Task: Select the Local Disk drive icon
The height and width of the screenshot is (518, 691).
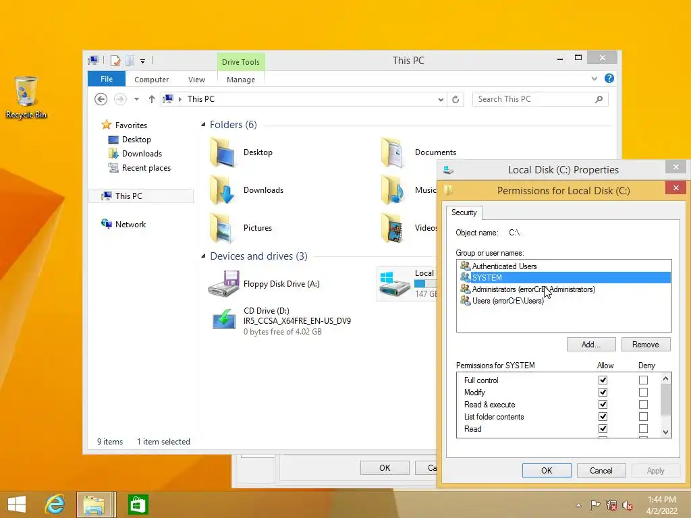Action: tap(395, 284)
